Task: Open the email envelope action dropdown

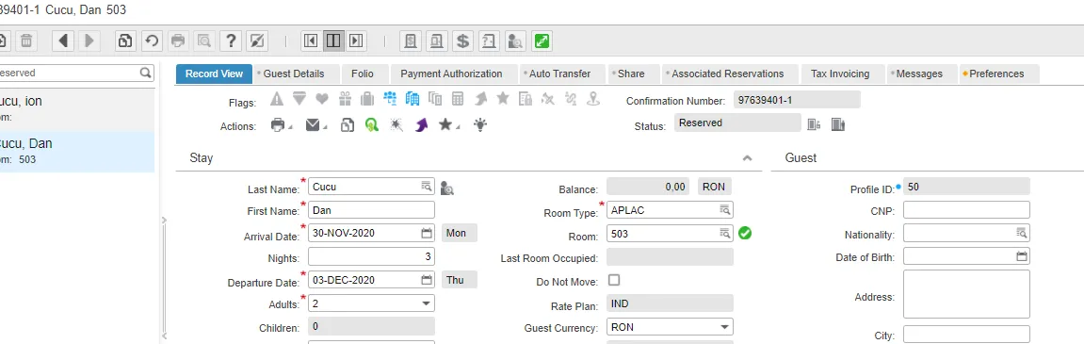Action: tap(315, 125)
